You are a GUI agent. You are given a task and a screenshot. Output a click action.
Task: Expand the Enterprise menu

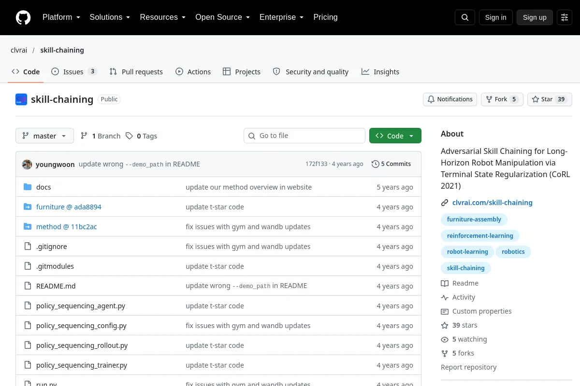pyautogui.click(x=281, y=17)
